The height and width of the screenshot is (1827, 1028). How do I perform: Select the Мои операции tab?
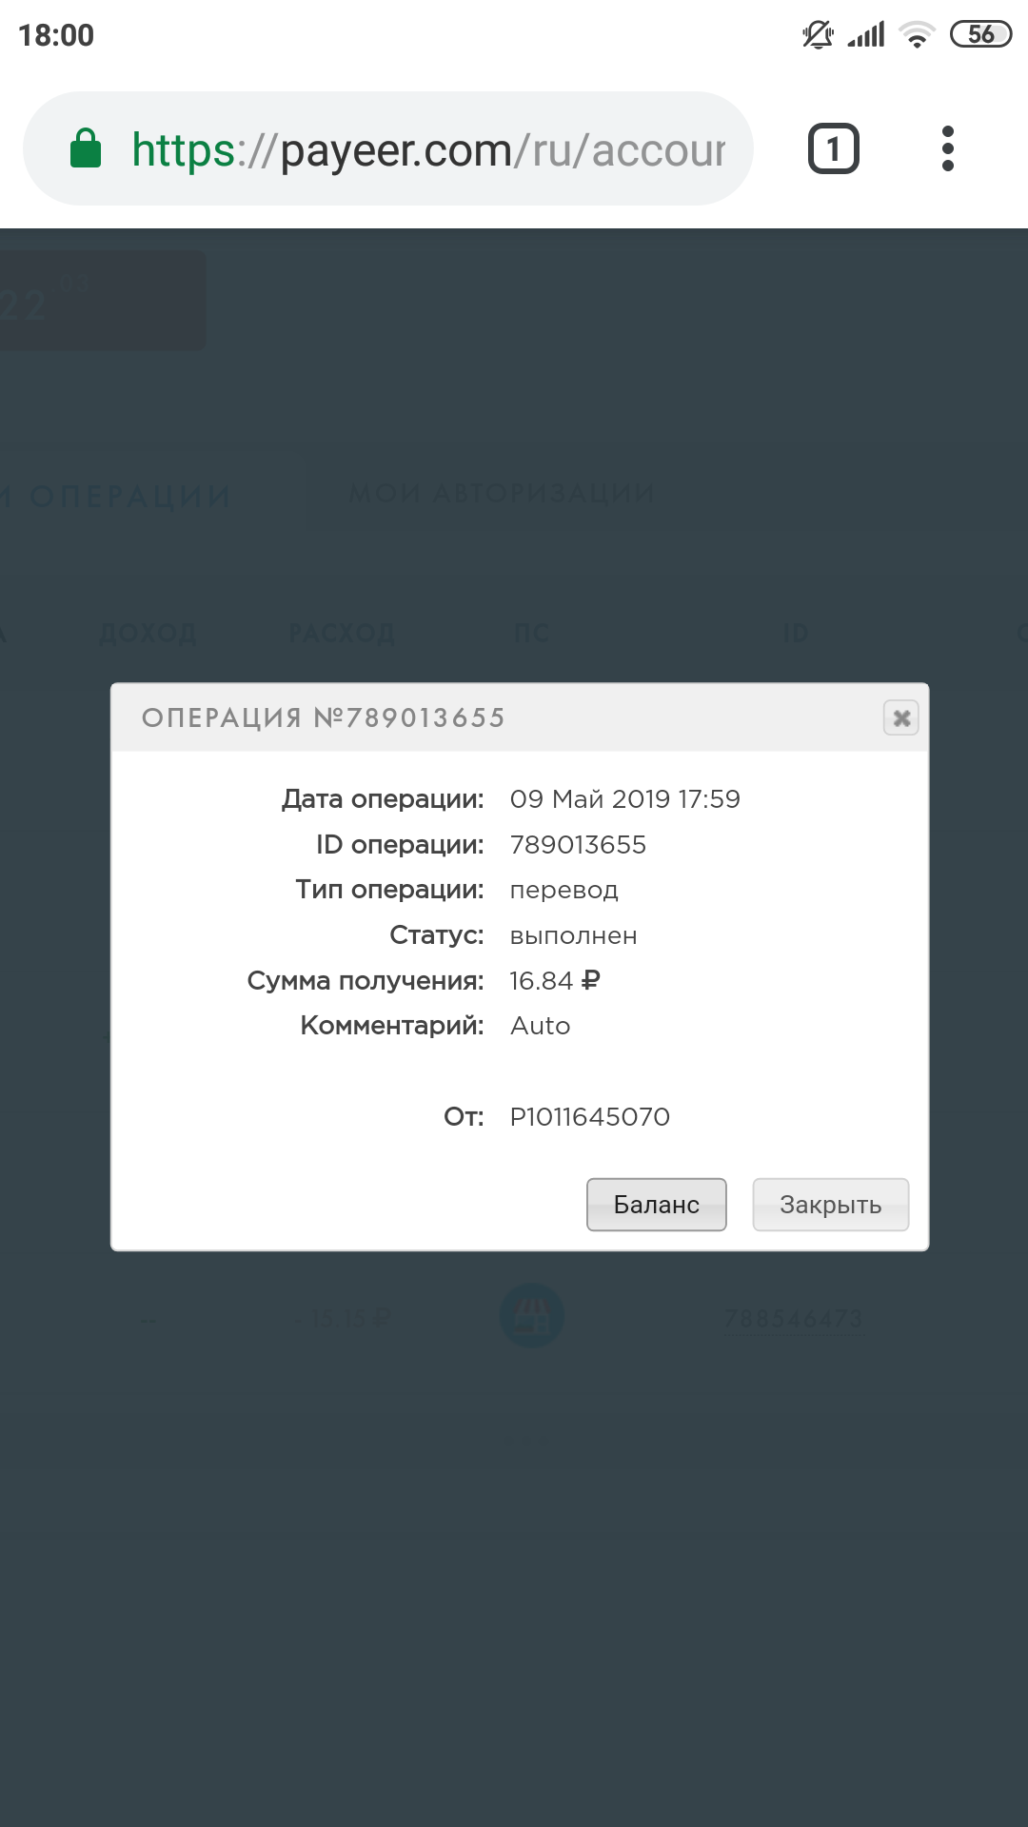[116, 496]
